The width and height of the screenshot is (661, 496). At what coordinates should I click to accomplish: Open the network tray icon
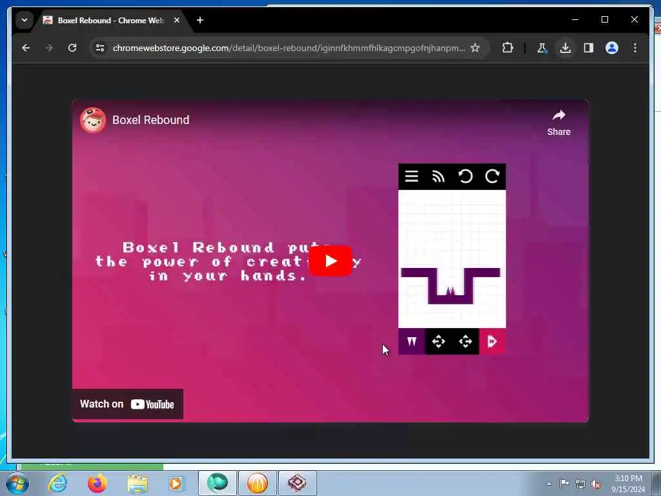coord(580,484)
